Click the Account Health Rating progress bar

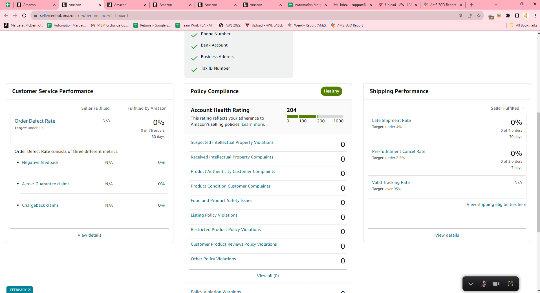315,116
